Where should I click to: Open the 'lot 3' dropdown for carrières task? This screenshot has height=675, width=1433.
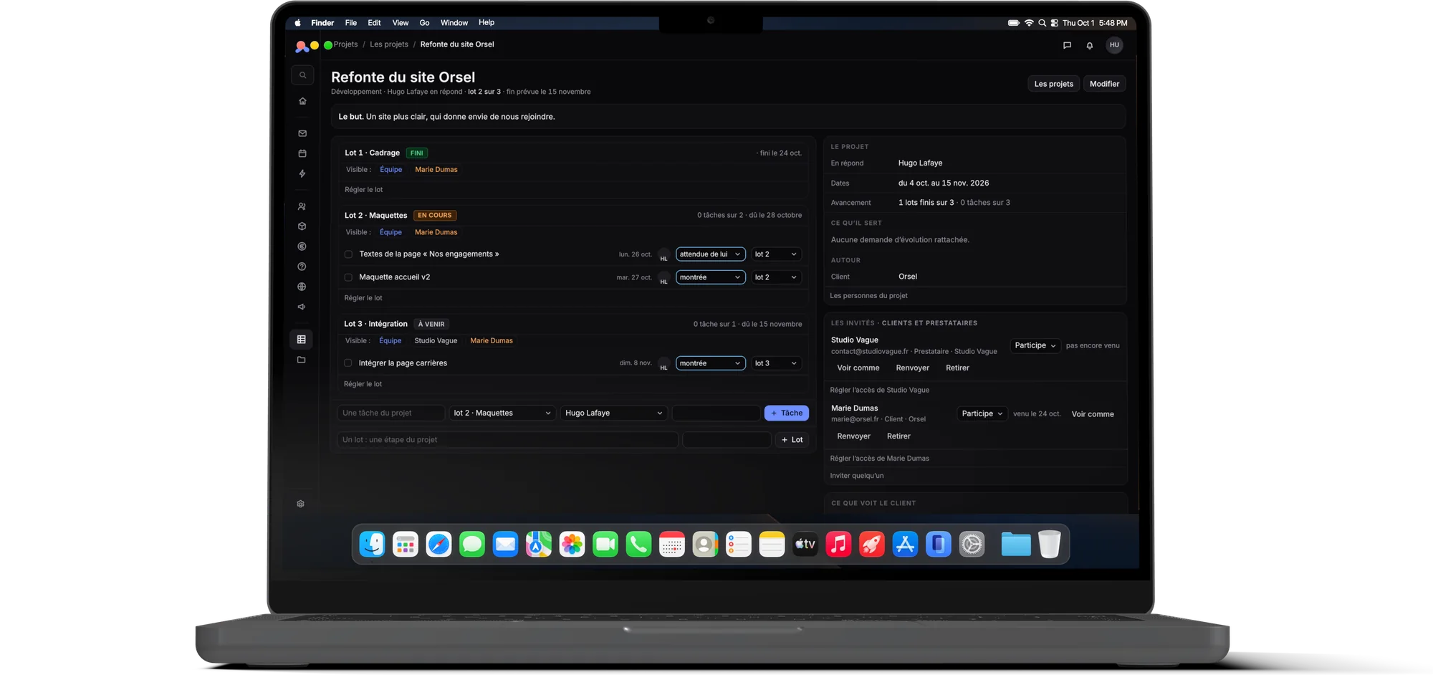click(776, 363)
